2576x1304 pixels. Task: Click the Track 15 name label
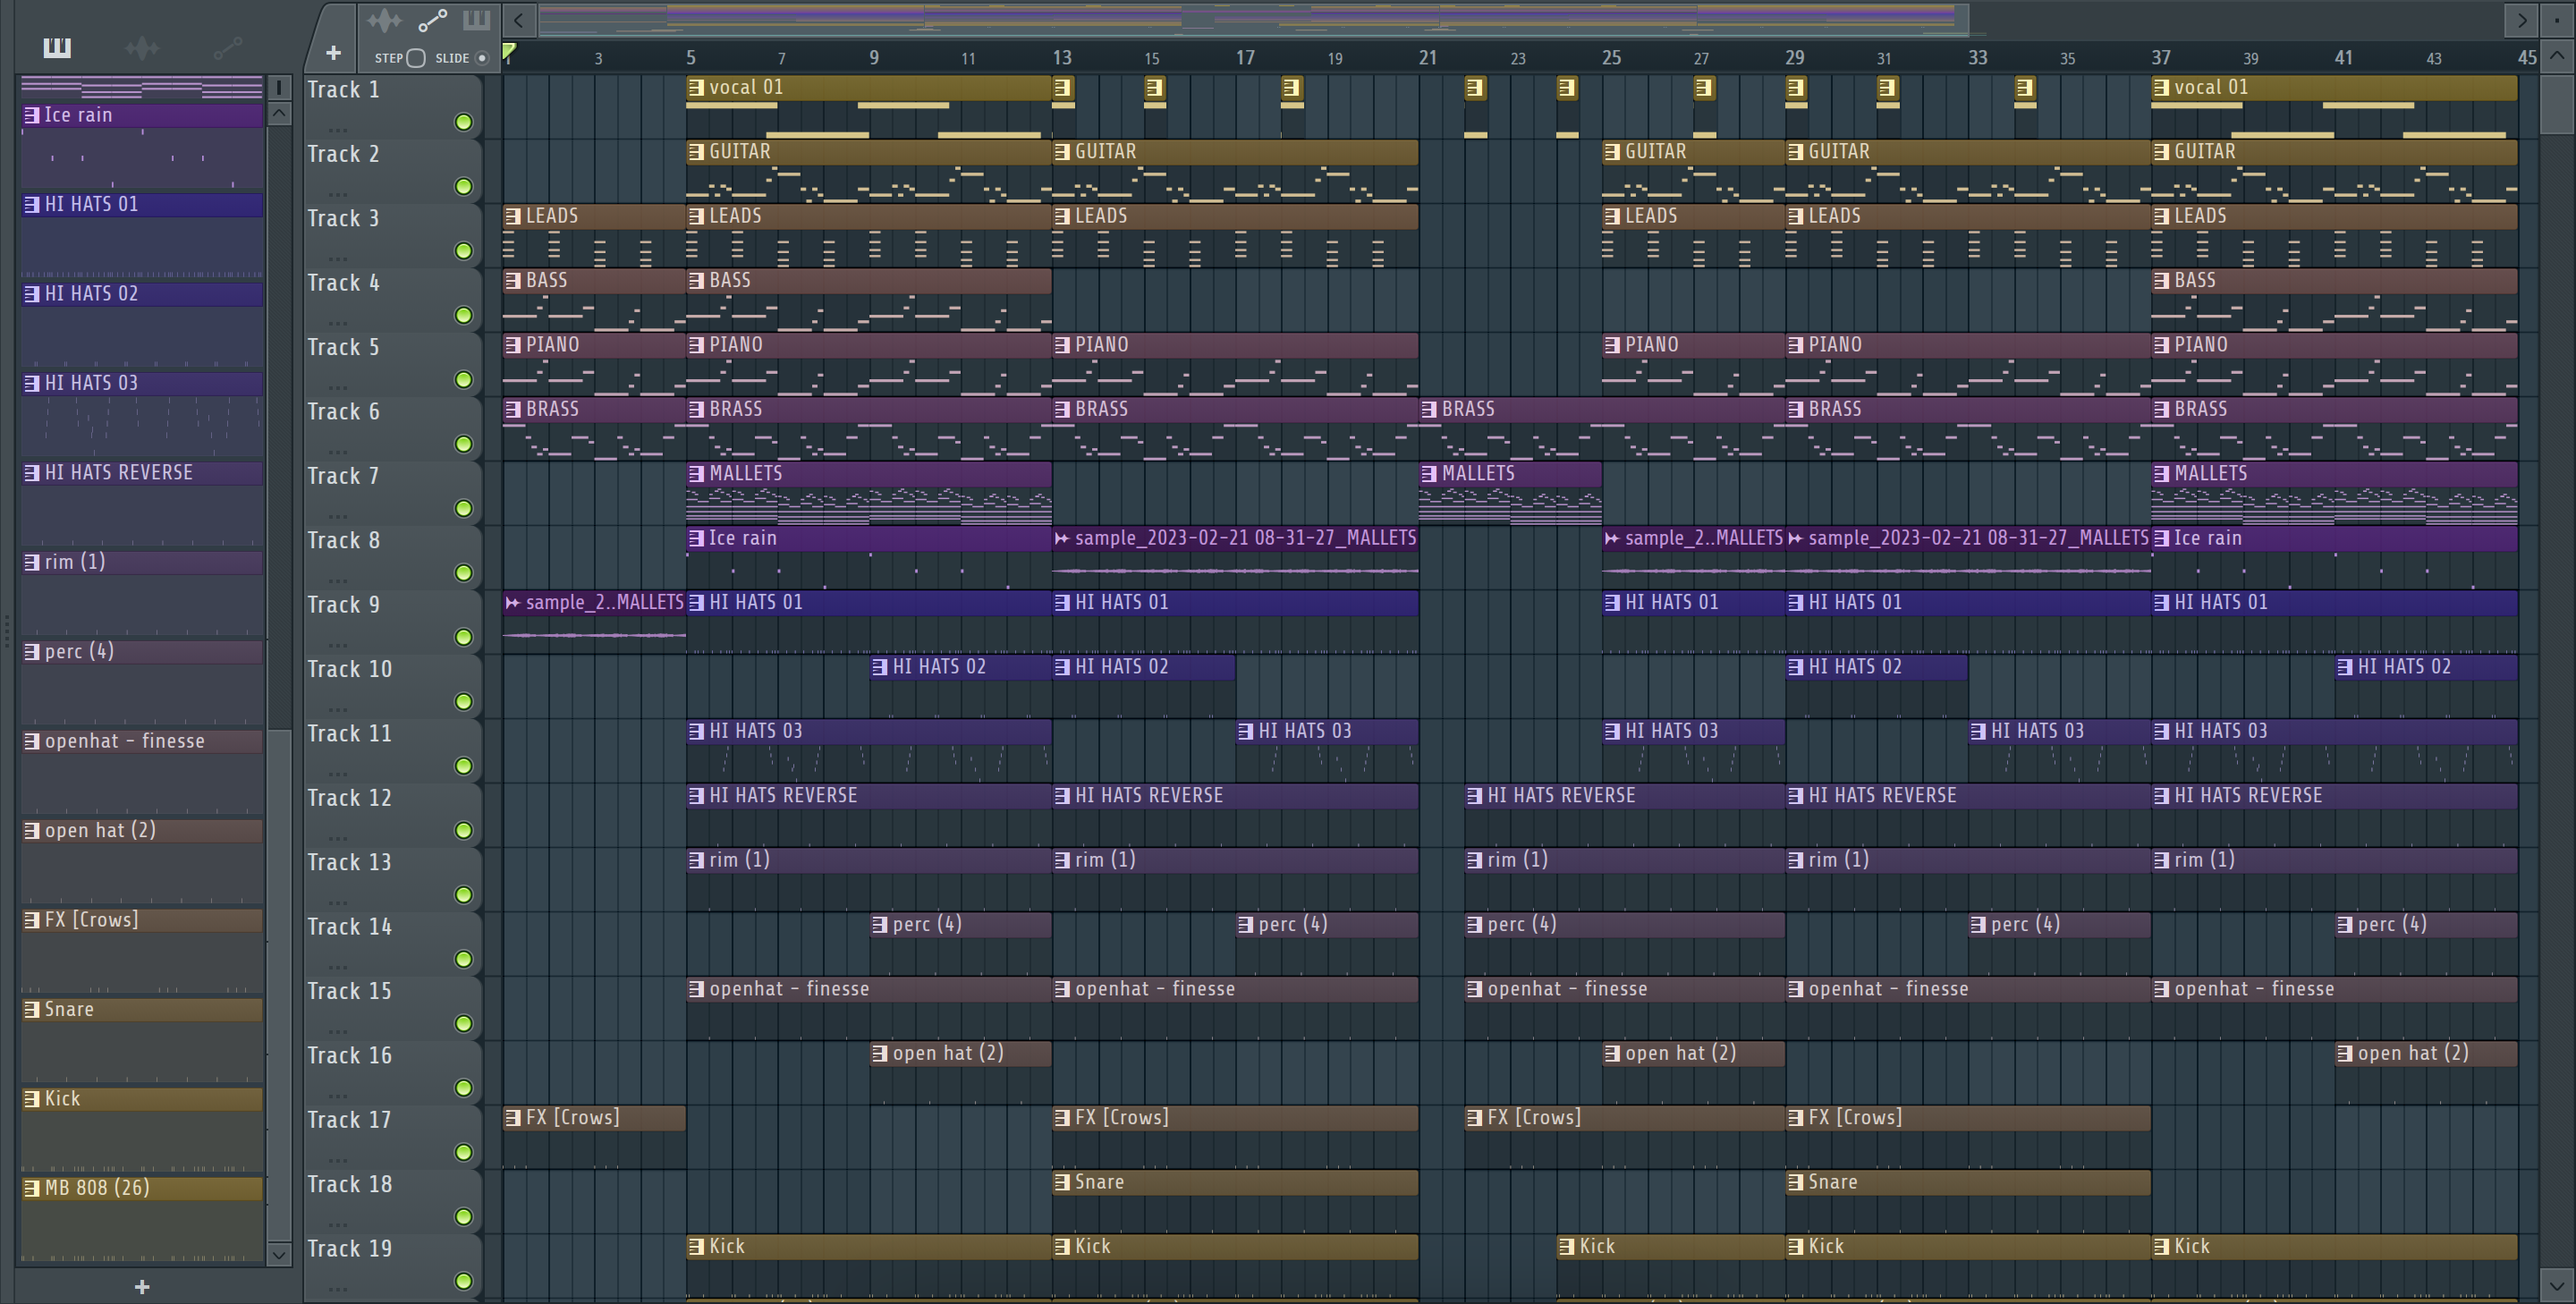coord(349,991)
